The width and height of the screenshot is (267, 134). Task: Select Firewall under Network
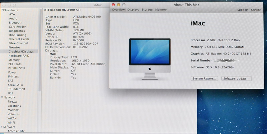[x=13, y=102]
